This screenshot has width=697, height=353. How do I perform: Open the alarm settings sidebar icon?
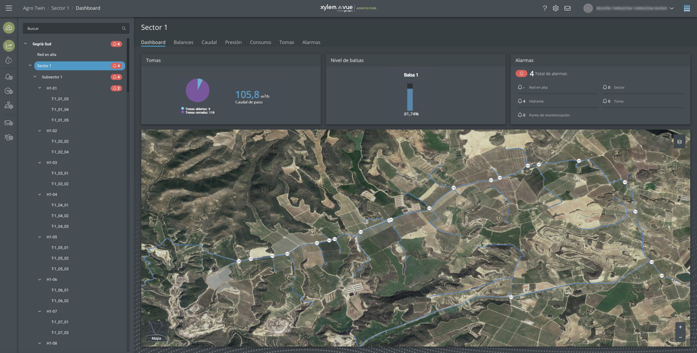9,77
